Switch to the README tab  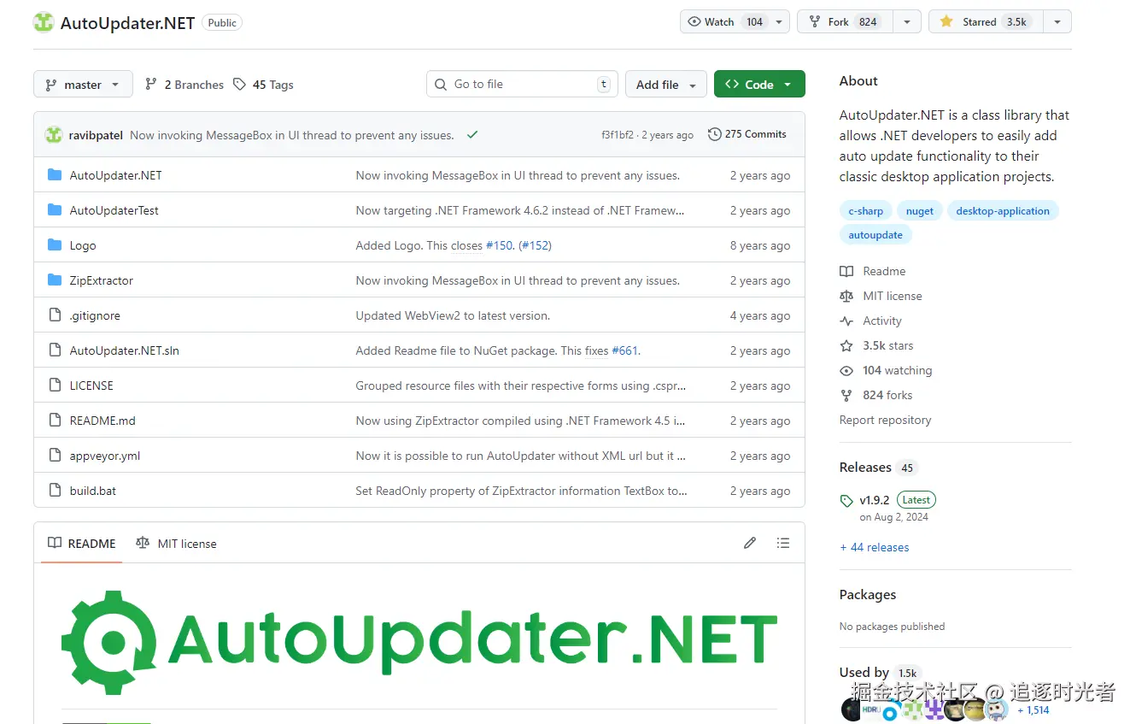coord(82,543)
